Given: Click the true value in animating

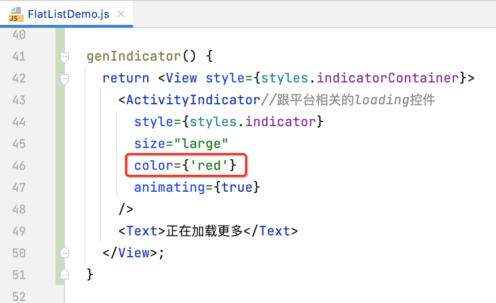Looking at the screenshot, I should (238, 187).
